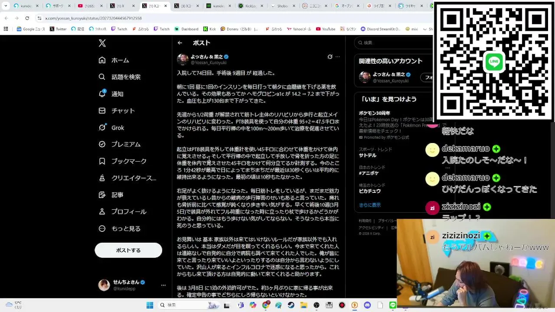
Task: Open the YouTube bookmark
Action: pos(326,29)
